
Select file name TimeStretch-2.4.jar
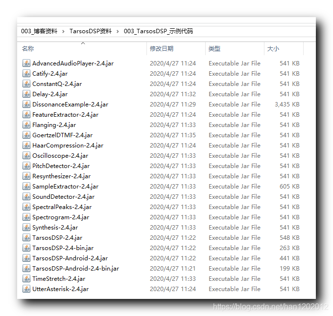pos(59,279)
